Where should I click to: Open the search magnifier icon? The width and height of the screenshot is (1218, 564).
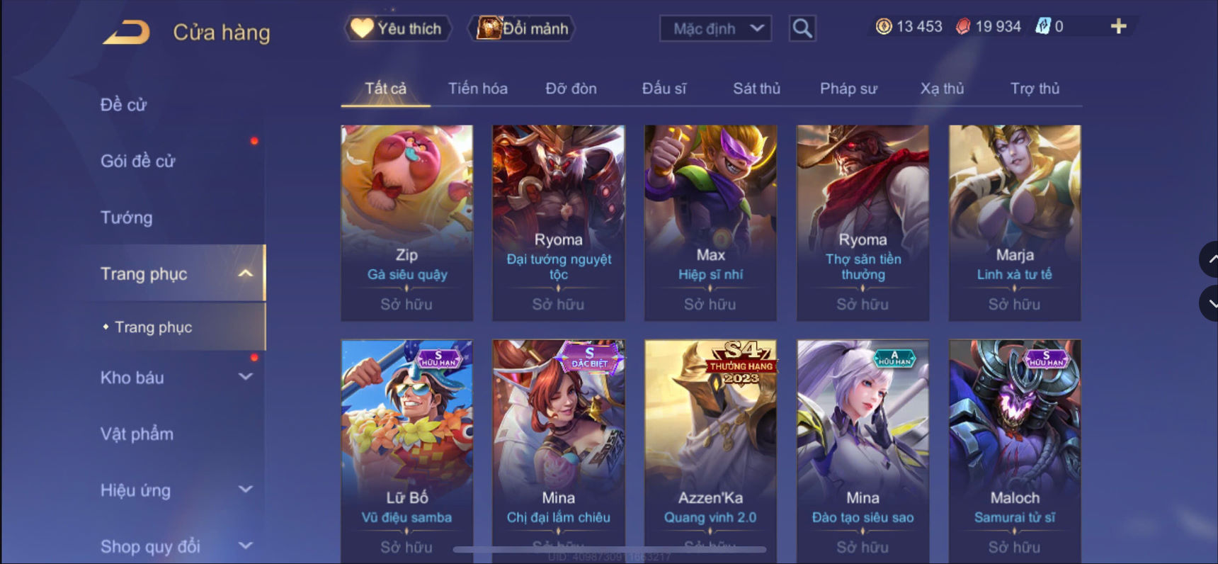click(x=802, y=28)
